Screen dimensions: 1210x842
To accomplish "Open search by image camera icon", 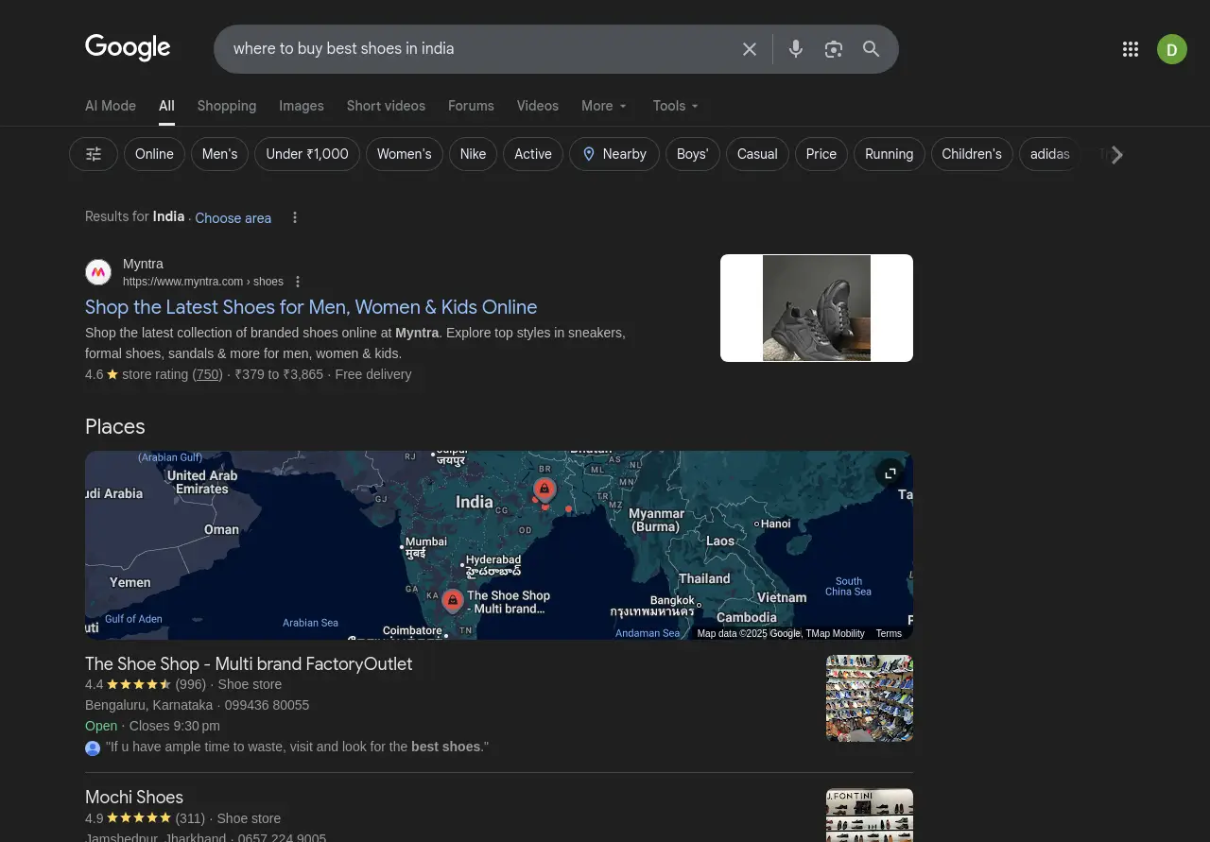I will pyautogui.click(x=833, y=49).
